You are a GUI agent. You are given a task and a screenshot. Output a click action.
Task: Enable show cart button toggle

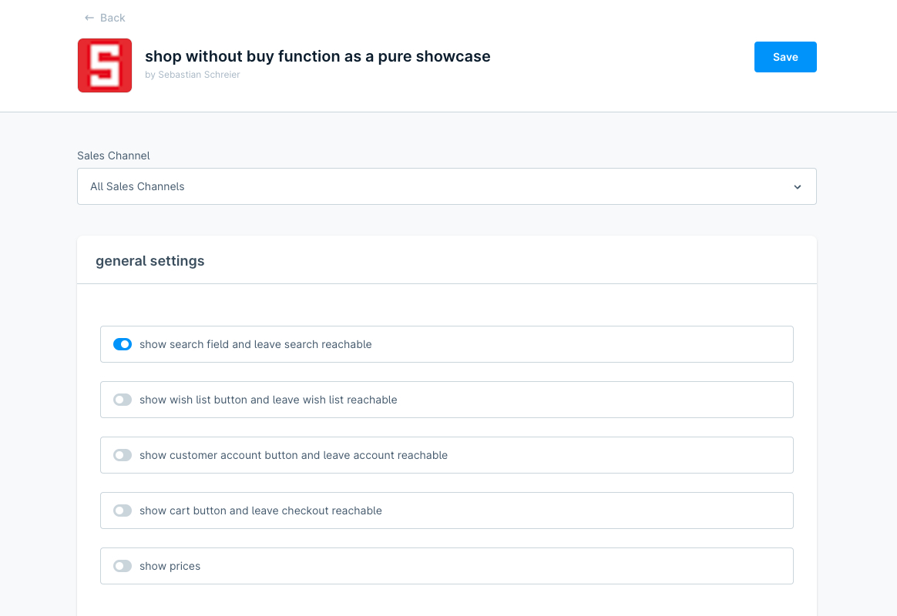[123, 511]
